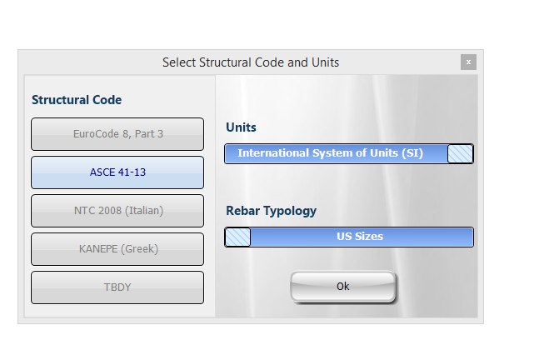Click the Rebar Typology section label
544x340 pixels.
[x=272, y=211]
